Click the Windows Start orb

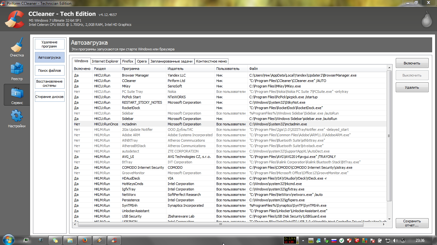(9, 240)
